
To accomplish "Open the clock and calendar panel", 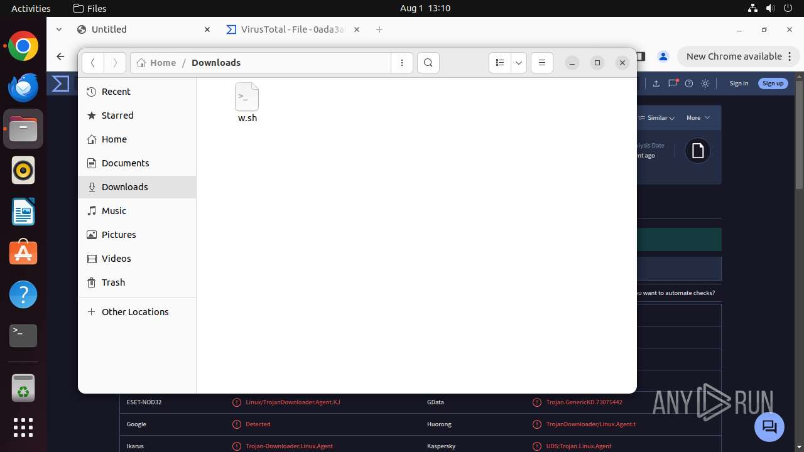I will 425,8.
